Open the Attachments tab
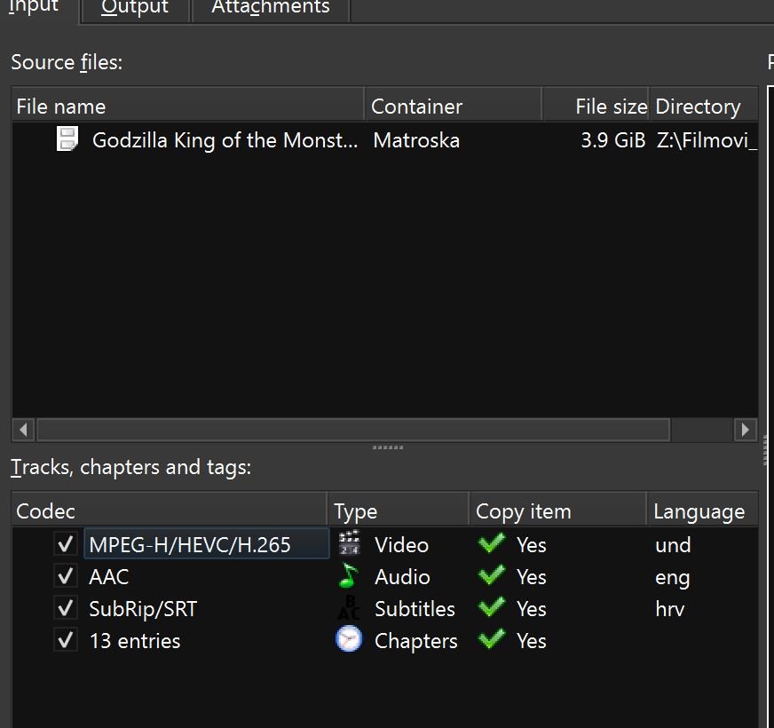 point(271,9)
